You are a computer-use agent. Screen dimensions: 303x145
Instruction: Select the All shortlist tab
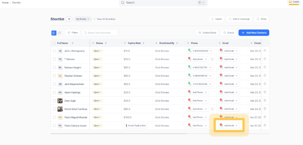coord(69,19)
